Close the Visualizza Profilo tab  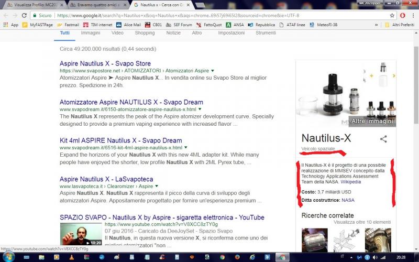(62, 5)
